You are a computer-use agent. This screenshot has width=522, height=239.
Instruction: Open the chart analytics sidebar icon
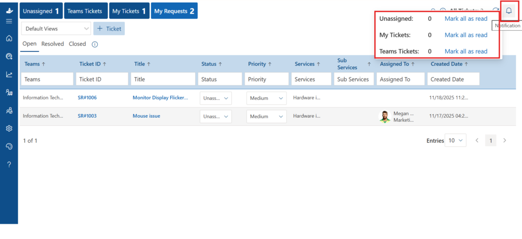(x=9, y=74)
